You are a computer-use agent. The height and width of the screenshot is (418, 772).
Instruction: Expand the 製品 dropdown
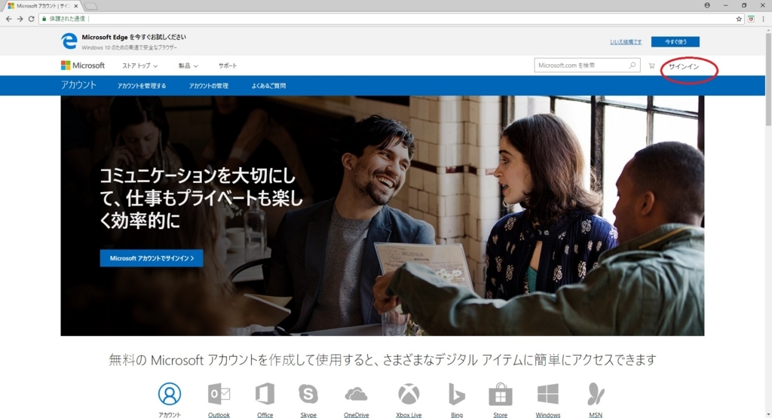tap(188, 66)
